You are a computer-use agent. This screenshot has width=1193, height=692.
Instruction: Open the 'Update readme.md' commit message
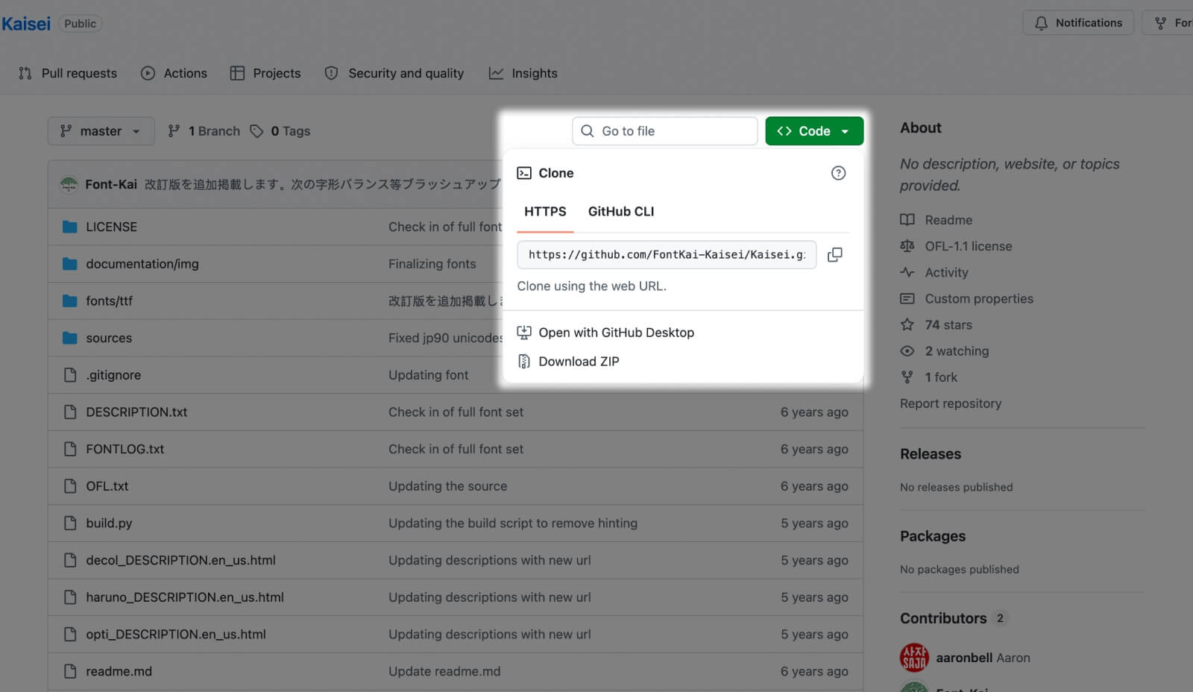coord(444,671)
